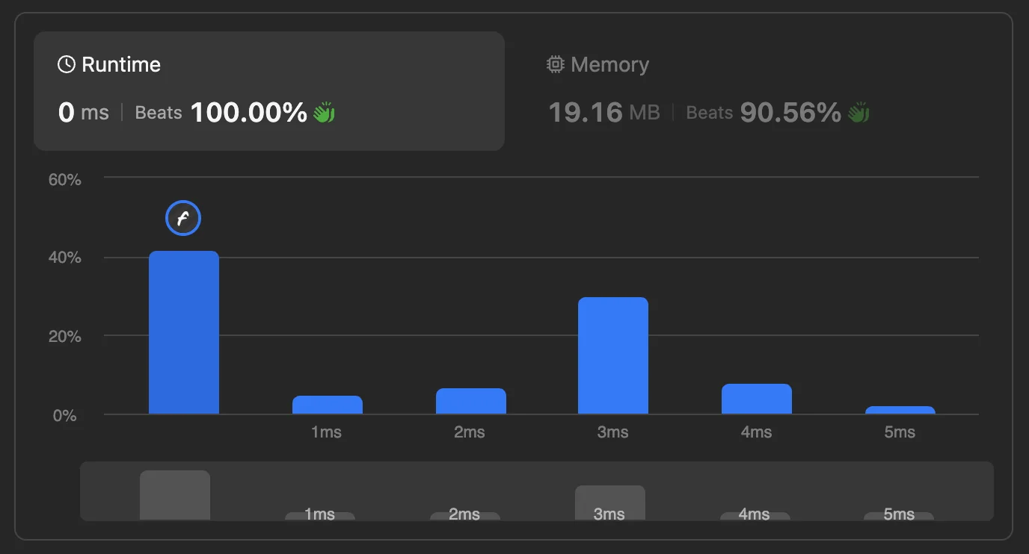Click the 4ms bar in the main chart
The image size is (1029, 554).
click(x=757, y=399)
